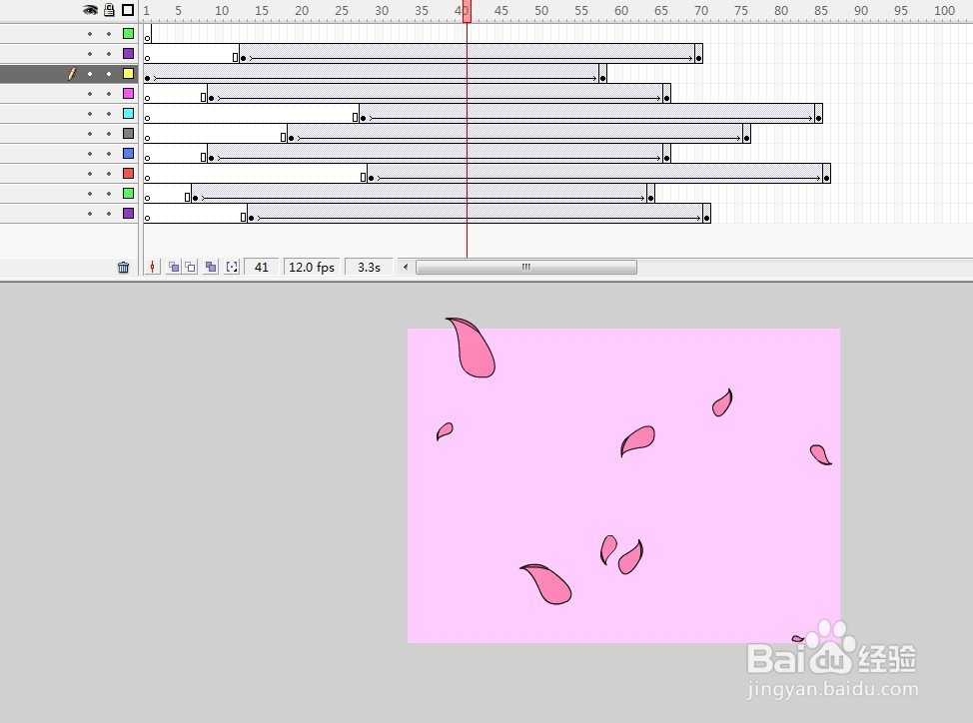Delete the layer with the trash can icon
973x723 pixels.
point(124,268)
